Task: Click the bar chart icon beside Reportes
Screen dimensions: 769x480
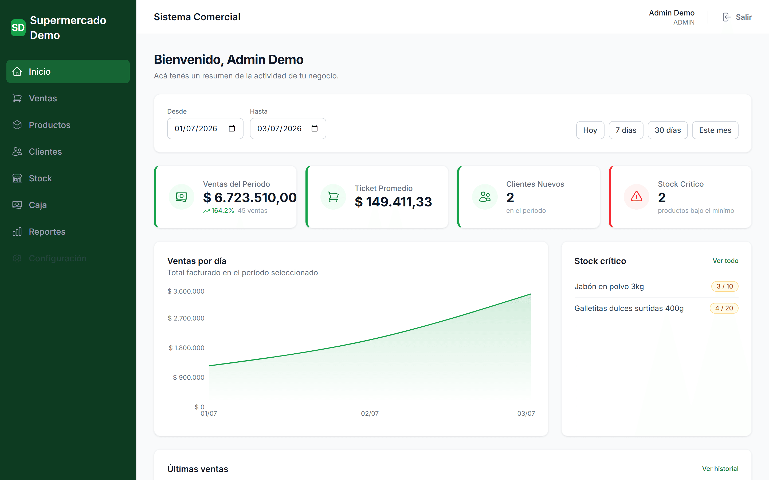Action: click(x=17, y=232)
